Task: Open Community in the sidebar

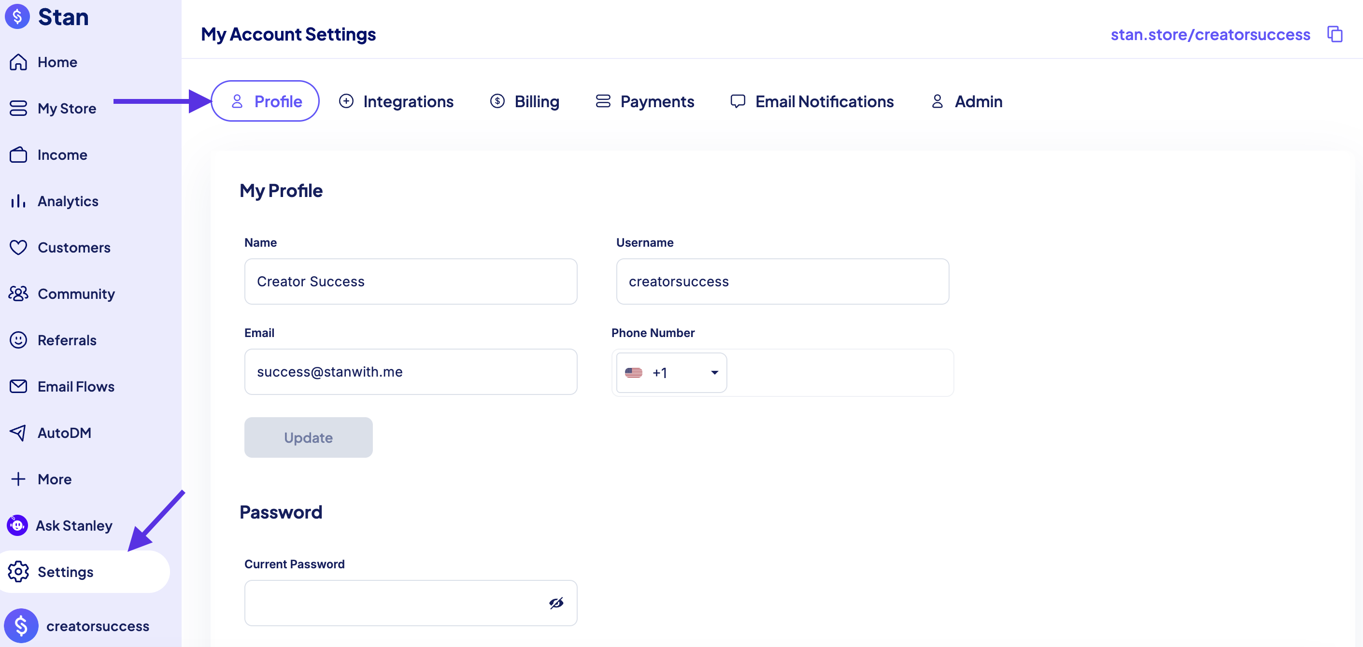Action: [76, 294]
